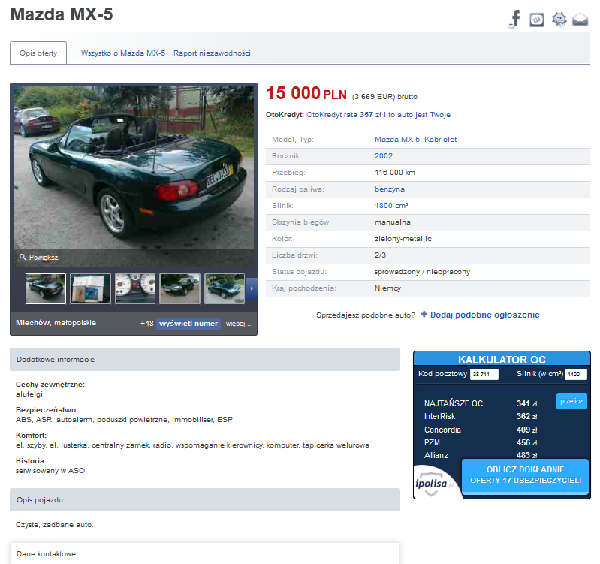Select the second thumbnail with documents
The height and width of the screenshot is (564, 600).
(x=90, y=288)
